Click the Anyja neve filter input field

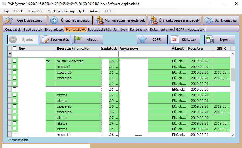[145, 54]
